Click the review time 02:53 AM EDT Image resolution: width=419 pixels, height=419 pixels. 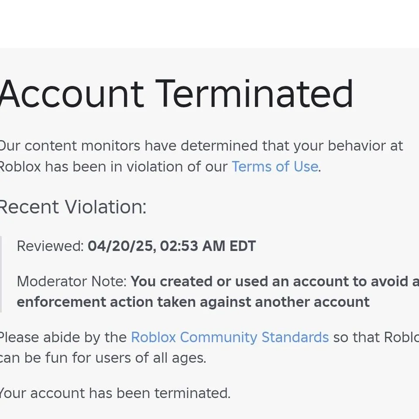[x=208, y=246]
